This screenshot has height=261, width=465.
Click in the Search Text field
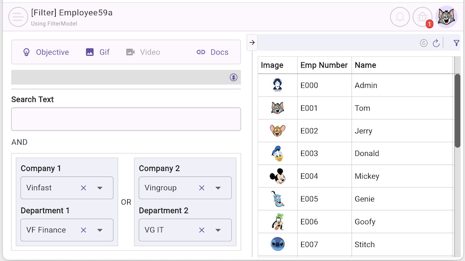coord(126,119)
